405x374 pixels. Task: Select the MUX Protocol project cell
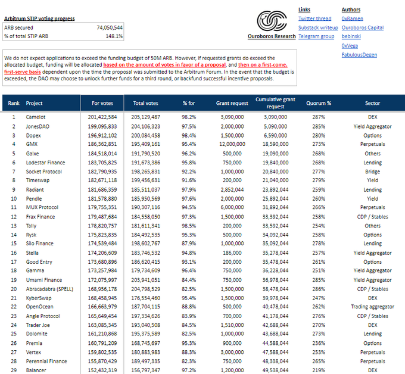(x=42, y=207)
